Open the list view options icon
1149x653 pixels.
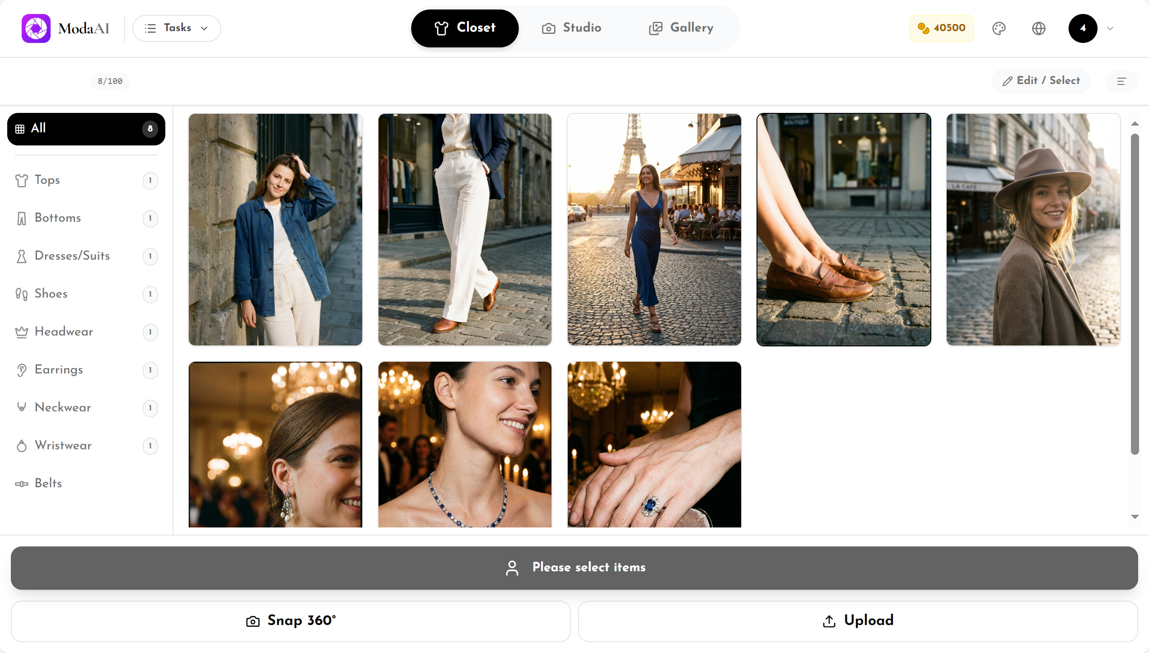click(1121, 81)
